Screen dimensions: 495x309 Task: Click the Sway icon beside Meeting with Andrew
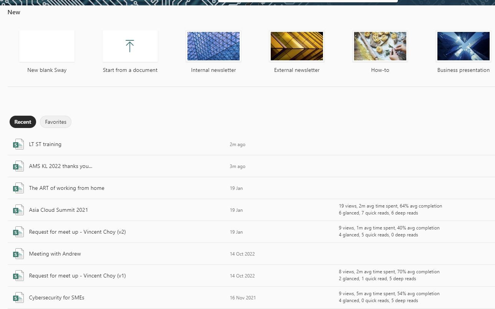[18, 254]
